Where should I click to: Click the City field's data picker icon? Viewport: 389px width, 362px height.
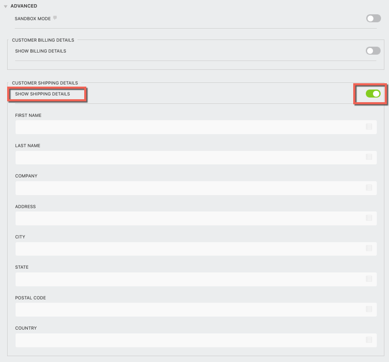tap(369, 248)
